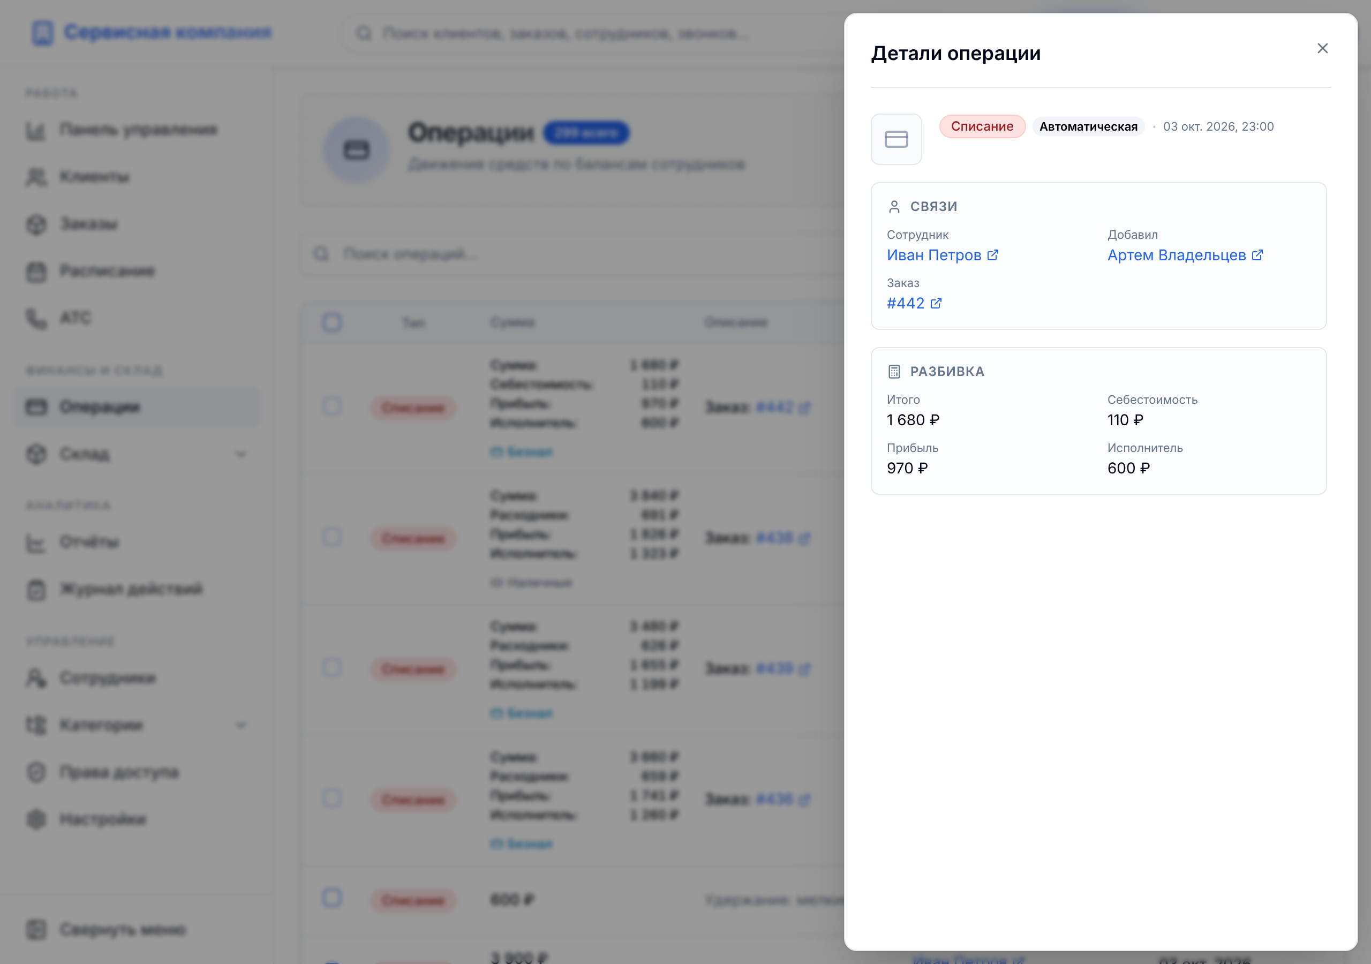The width and height of the screenshot is (1371, 964).
Task: Click the Сотрудники icon in sidebar
Action: (x=36, y=678)
